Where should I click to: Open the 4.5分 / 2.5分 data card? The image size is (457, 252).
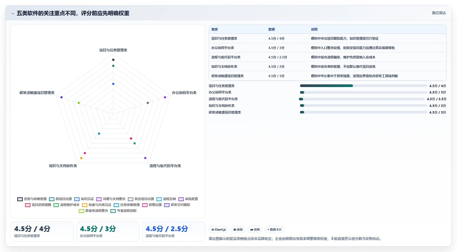(x=173, y=231)
